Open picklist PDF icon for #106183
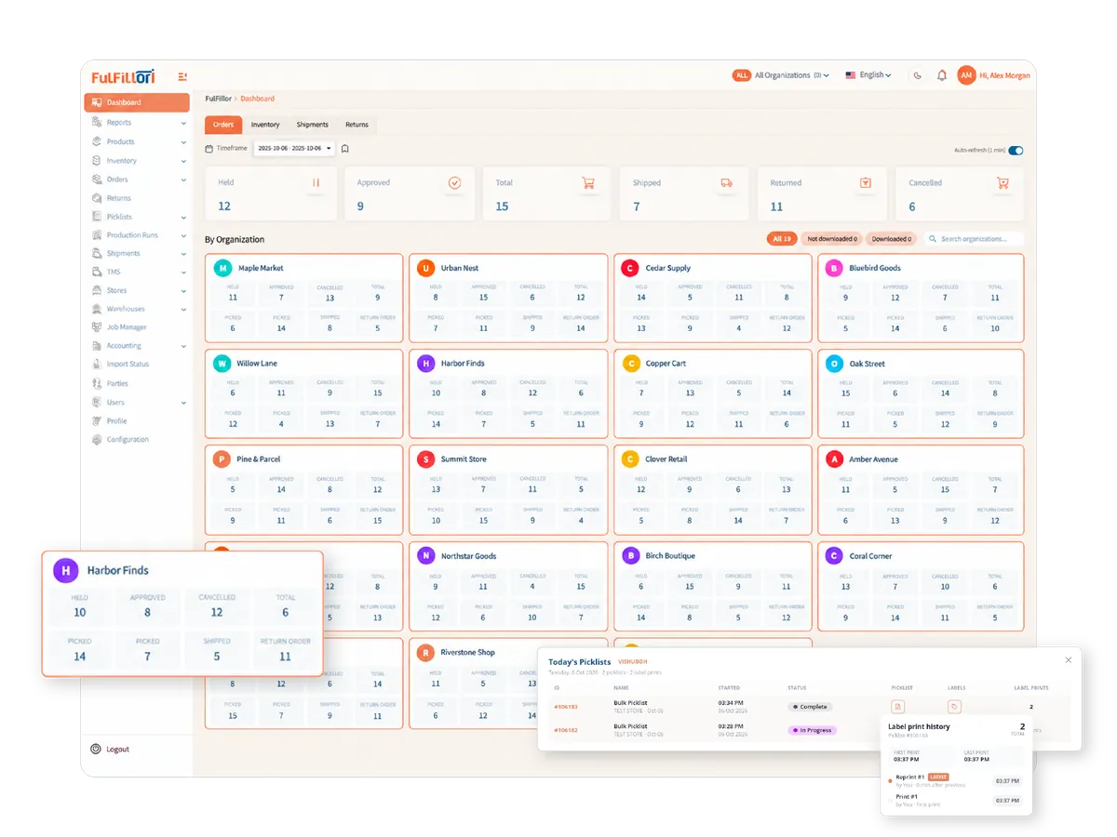This screenshot has width=1117, height=837. (x=898, y=707)
